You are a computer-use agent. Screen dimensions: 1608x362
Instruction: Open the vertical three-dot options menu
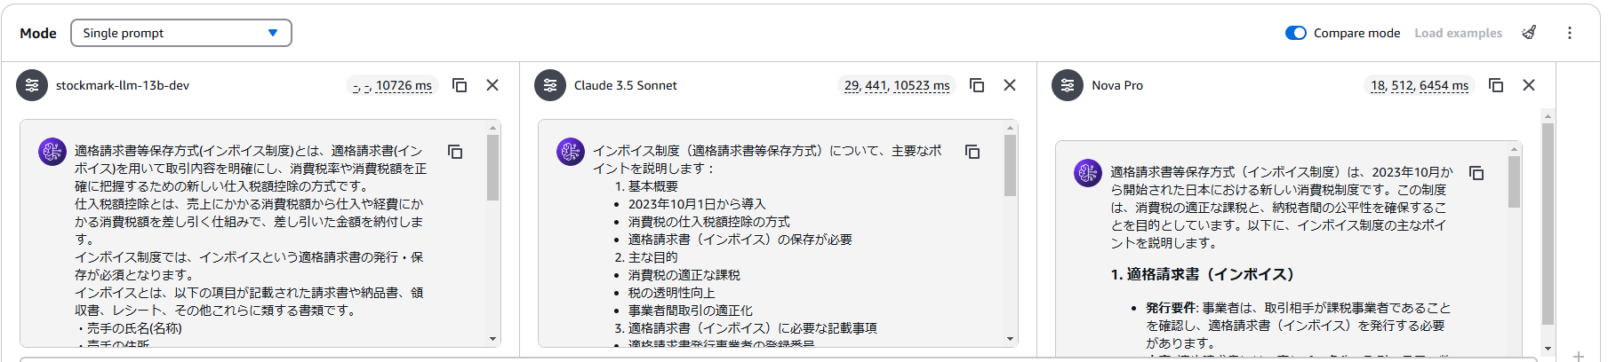pos(1570,33)
